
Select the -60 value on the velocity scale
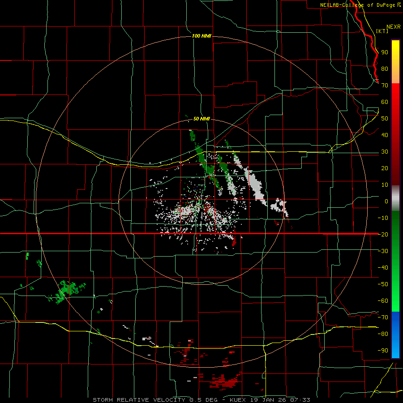coord(383,301)
